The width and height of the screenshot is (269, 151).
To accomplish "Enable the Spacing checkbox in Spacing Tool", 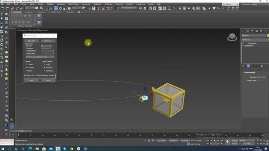I will tap(26, 48).
